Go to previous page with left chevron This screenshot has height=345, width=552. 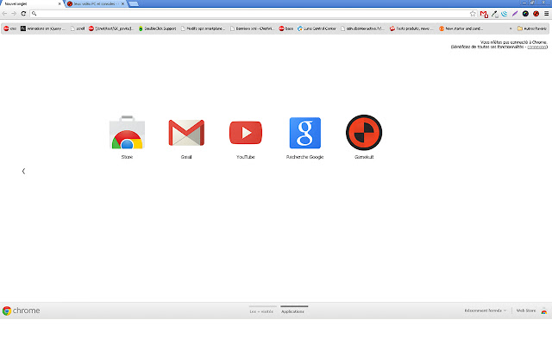click(x=23, y=171)
